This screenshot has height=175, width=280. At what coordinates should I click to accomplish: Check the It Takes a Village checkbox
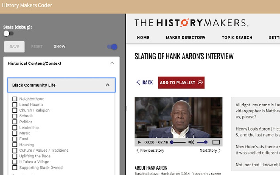click(15, 162)
